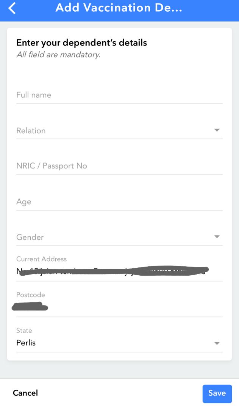Open the Gender selection field
Screen dimensions: 239x409
[114, 237]
